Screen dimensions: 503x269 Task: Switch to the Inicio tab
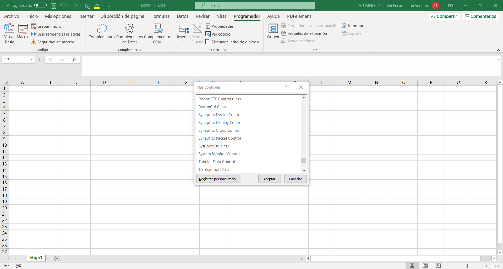(x=32, y=16)
